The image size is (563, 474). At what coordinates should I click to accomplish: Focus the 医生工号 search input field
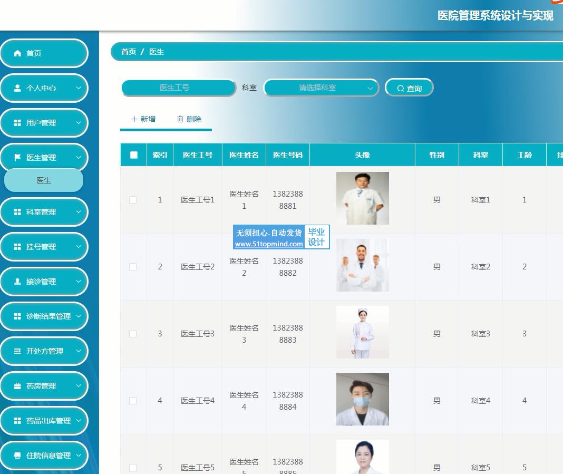179,88
